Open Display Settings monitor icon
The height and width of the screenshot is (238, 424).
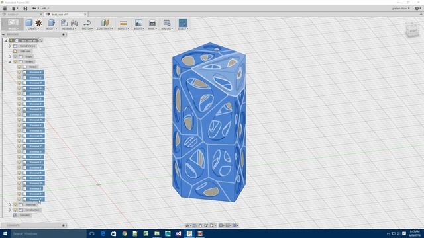click(x=221, y=225)
